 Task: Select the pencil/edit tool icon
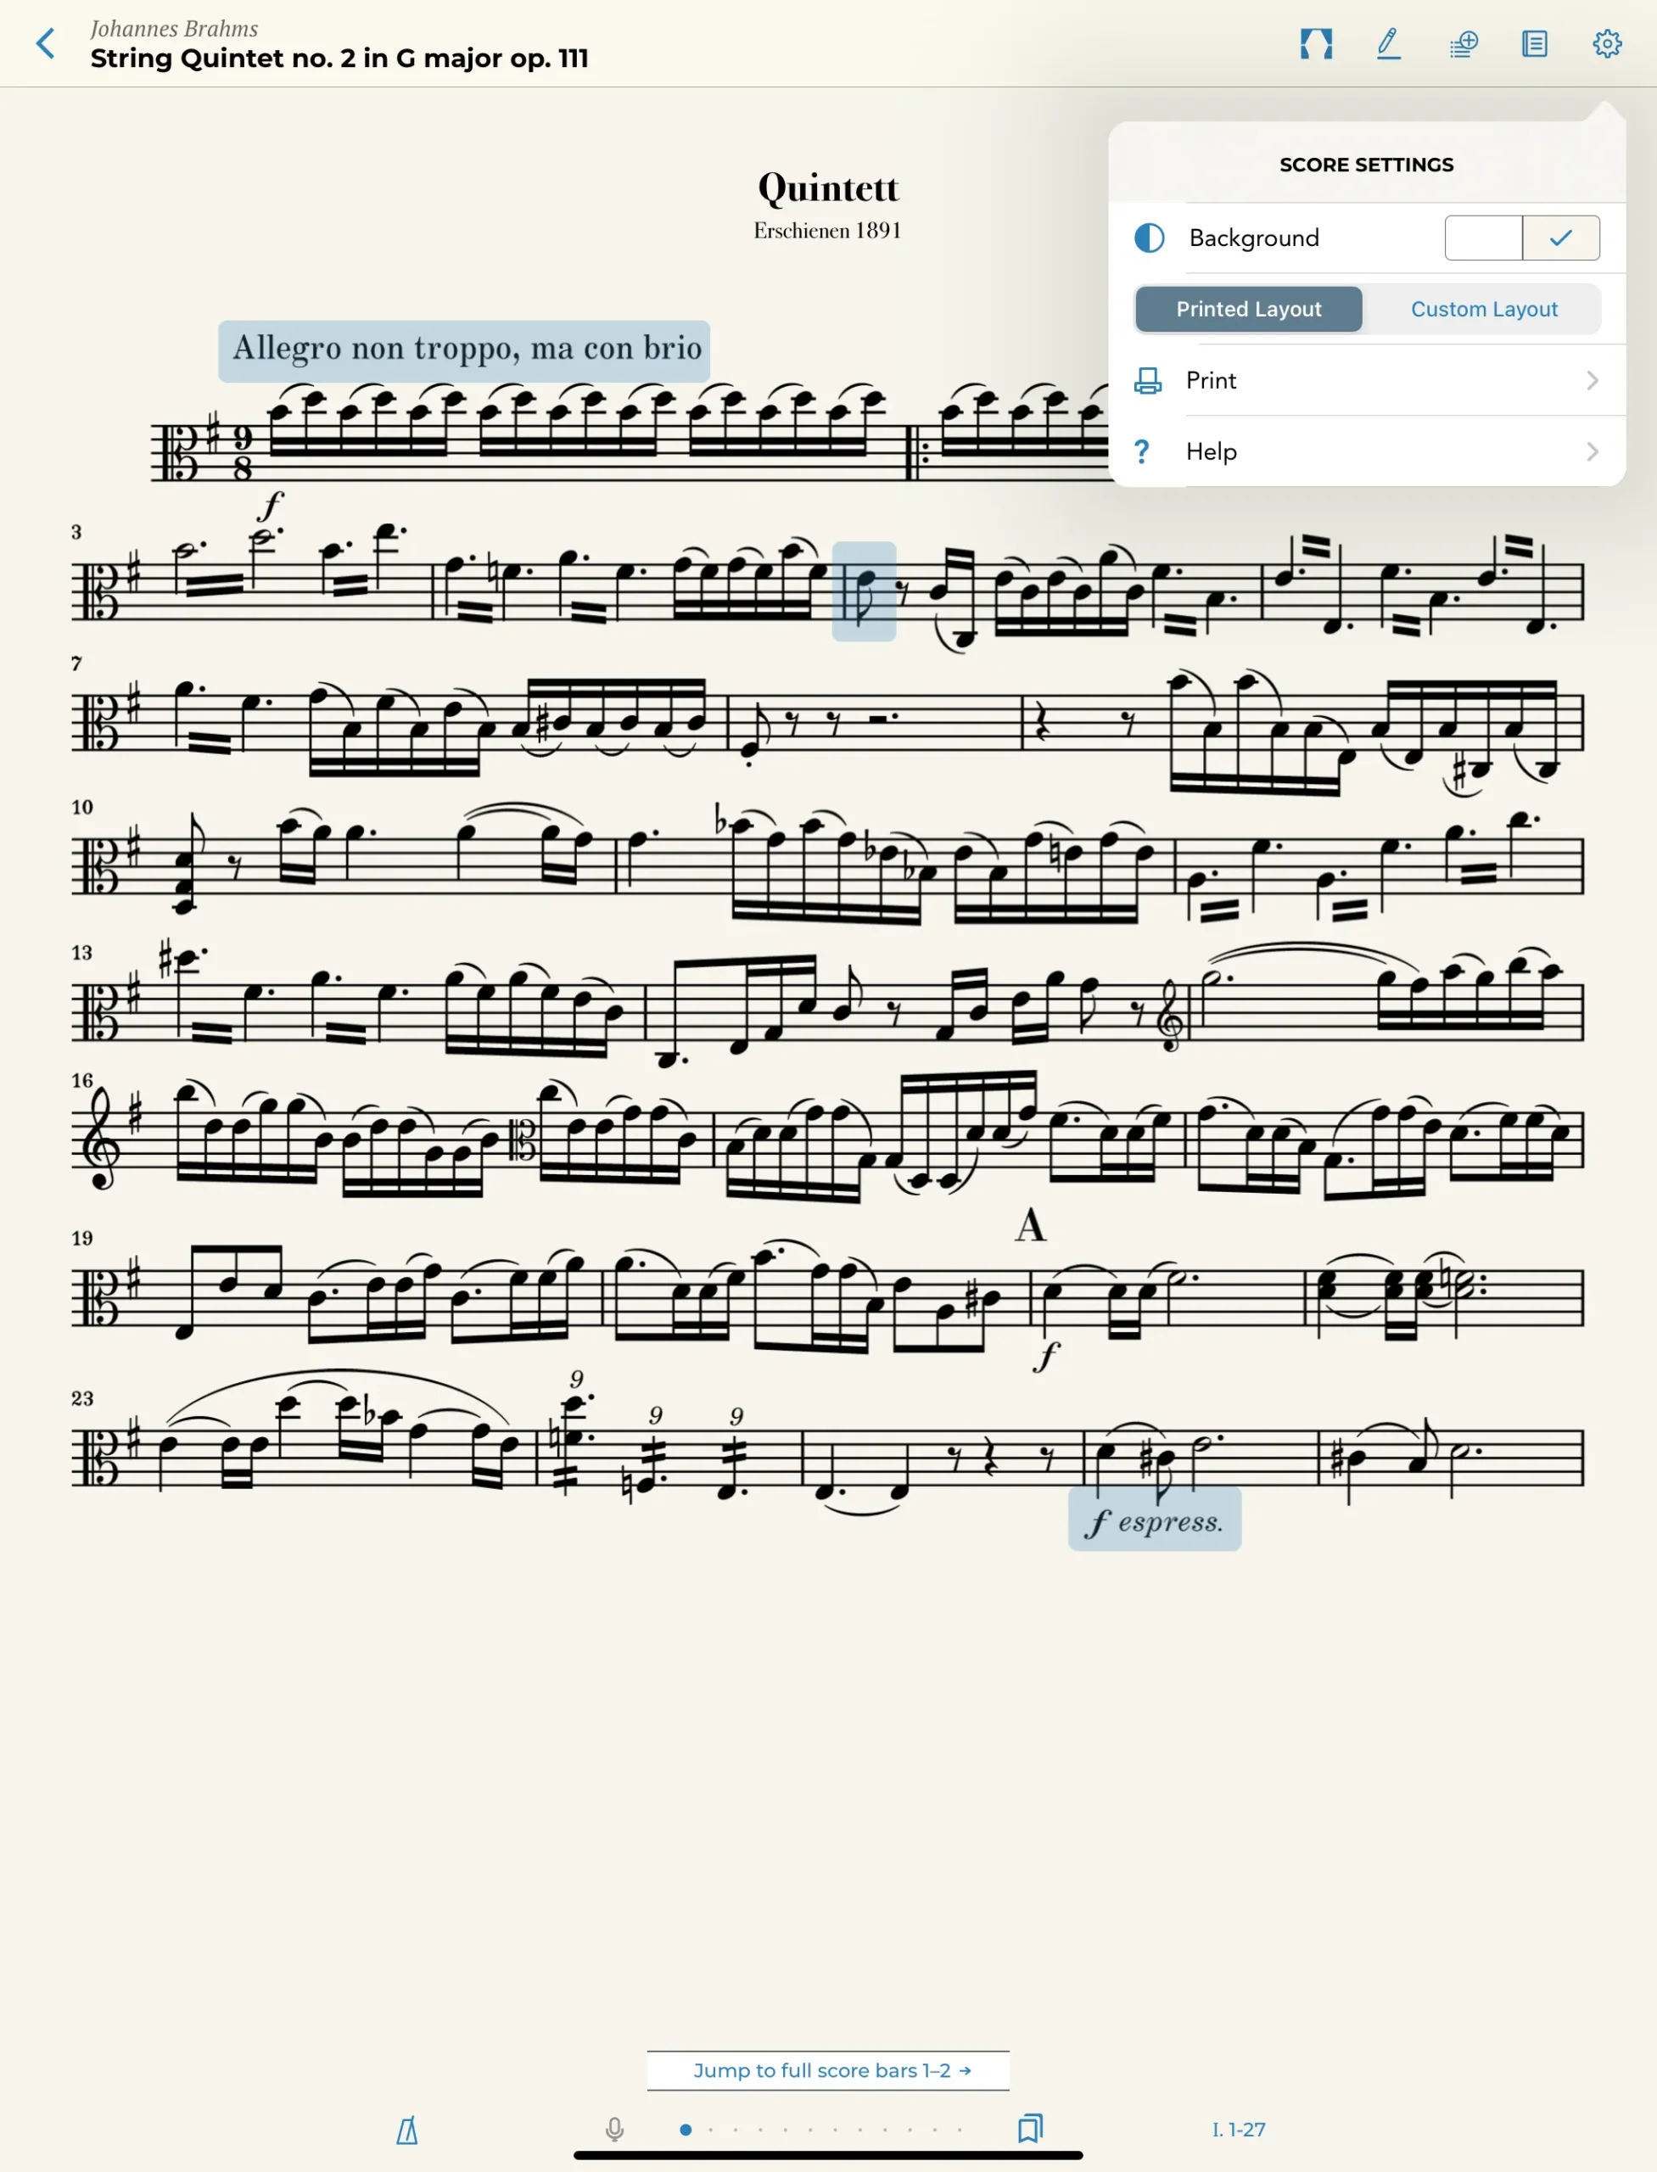1389,42
